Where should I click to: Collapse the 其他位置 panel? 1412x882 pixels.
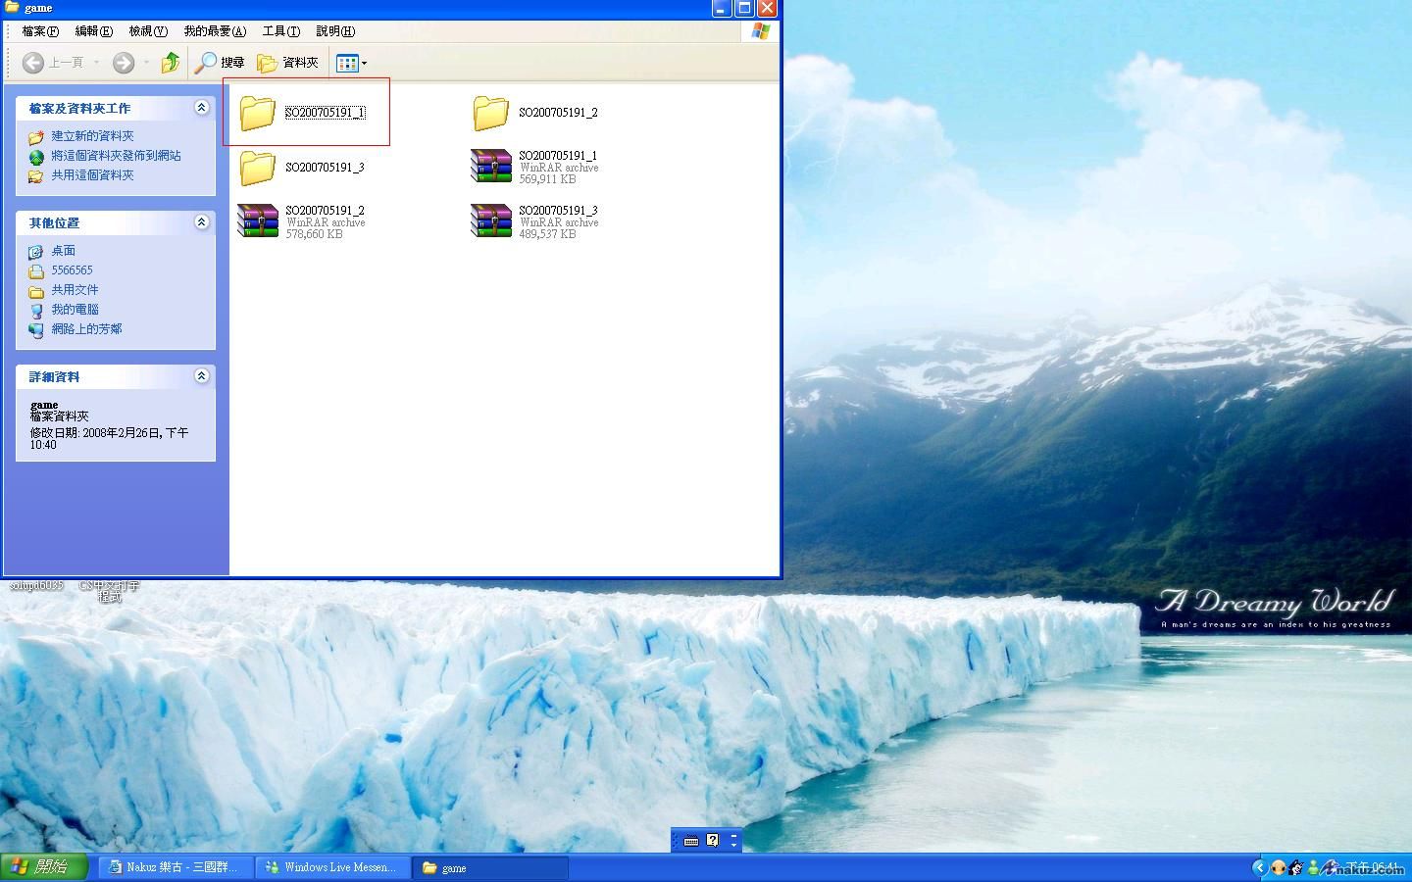click(x=201, y=222)
